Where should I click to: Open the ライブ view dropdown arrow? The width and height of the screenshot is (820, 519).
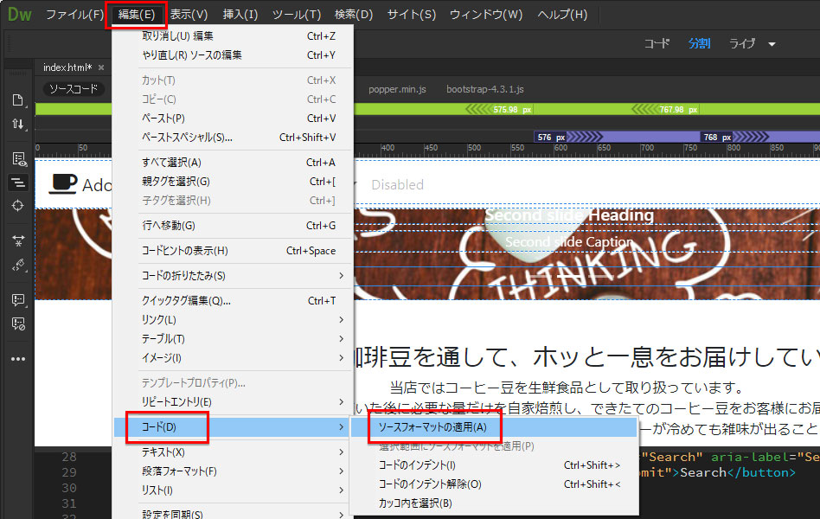pyautogui.click(x=772, y=44)
